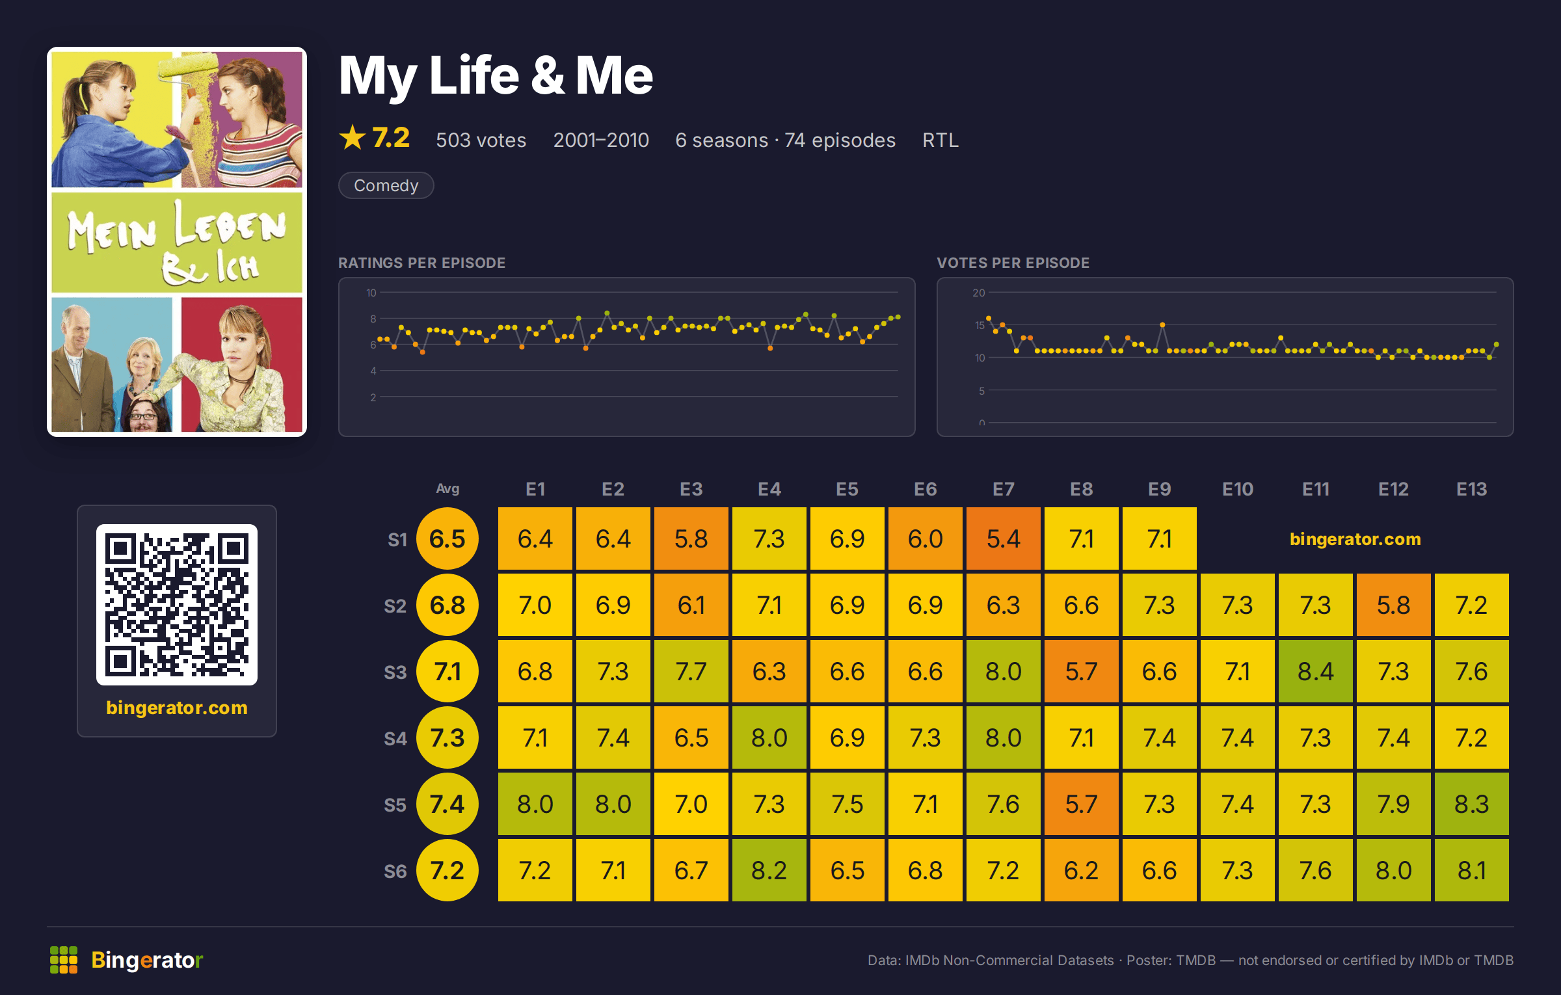Click the Bingerator brand name in footer
Screen dimensions: 1561x995
147,960
